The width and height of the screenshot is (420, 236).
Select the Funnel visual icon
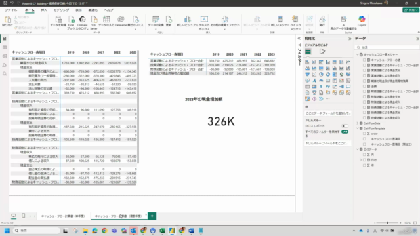click(307, 74)
